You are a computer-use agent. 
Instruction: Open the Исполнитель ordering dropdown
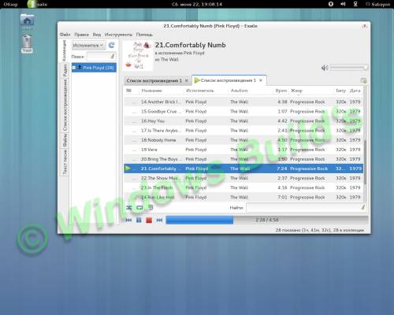88,46
